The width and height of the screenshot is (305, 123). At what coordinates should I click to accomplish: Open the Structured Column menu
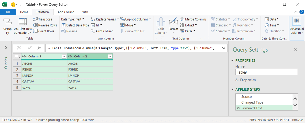[296, 31]
